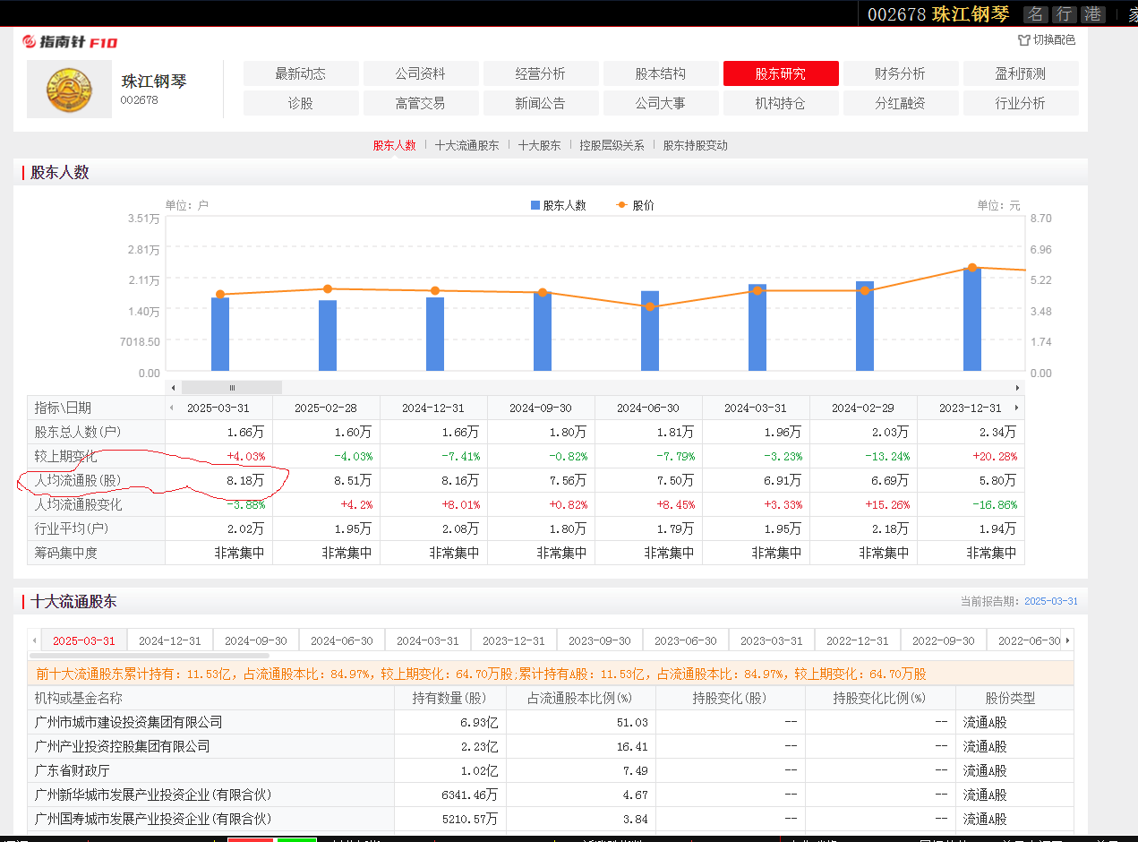Open the 公司资料 tab
1138x842 pixels.
click(x=421, y=73)
